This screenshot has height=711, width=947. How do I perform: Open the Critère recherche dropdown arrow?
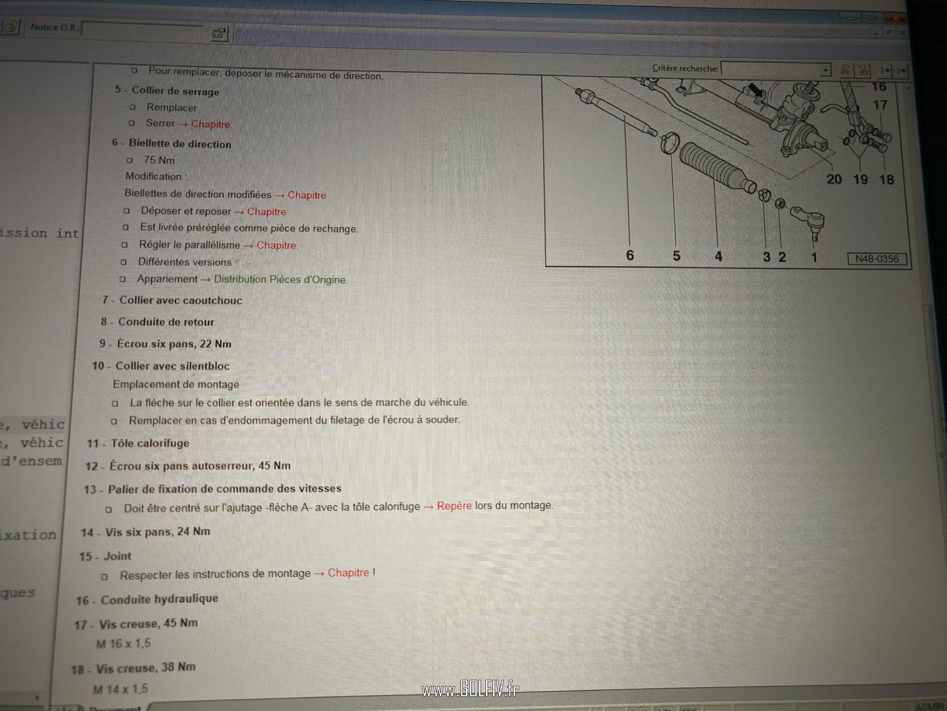pyautogui.click(x=825, y=70)
